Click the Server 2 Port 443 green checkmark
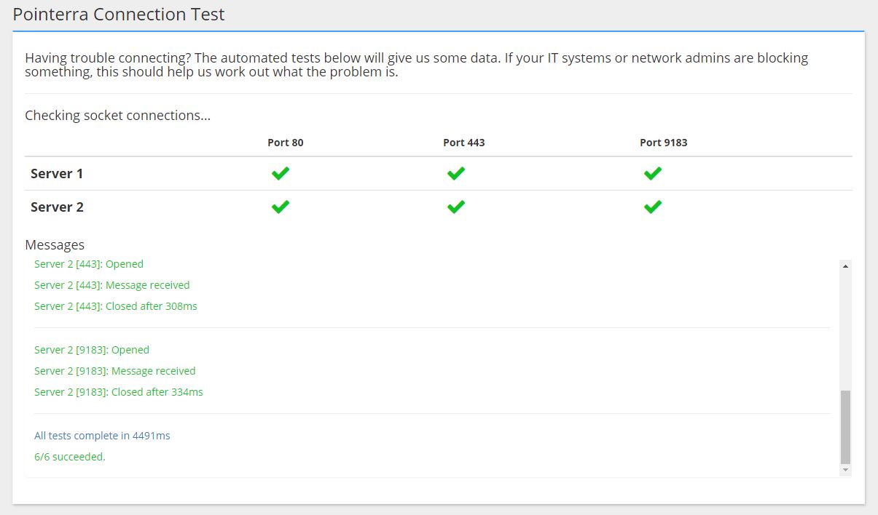Viewport: 878px width, 515px height. [x=456, y=207]
